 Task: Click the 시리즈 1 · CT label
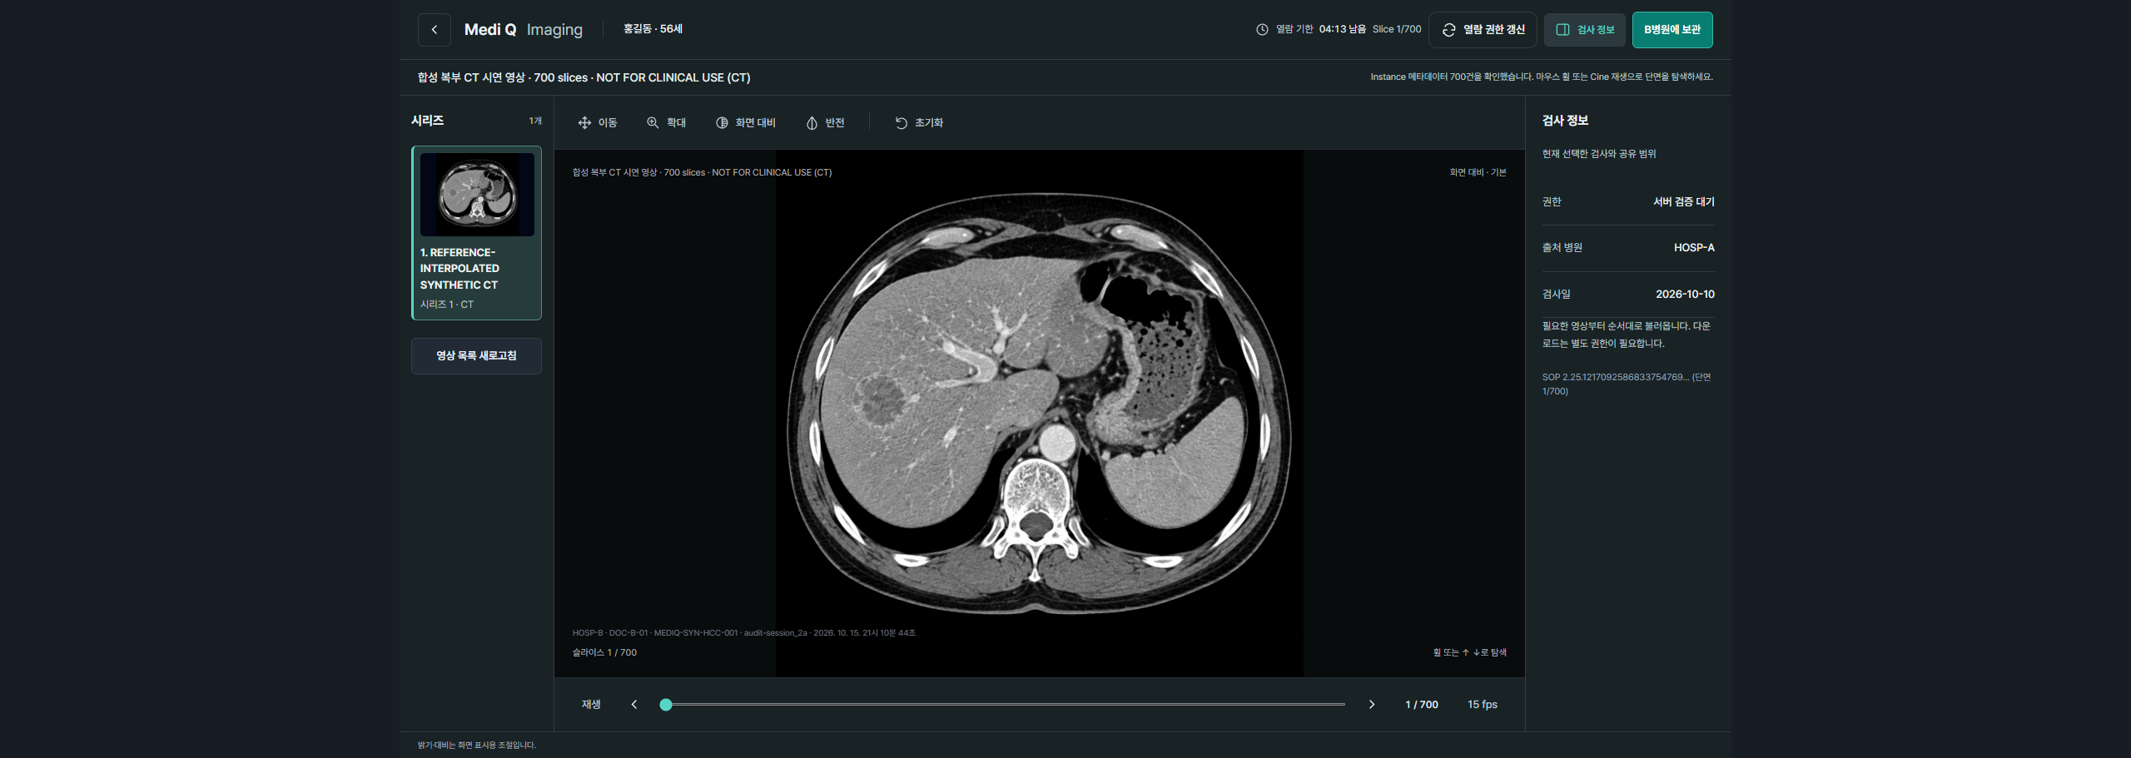(x=447, y=305)
